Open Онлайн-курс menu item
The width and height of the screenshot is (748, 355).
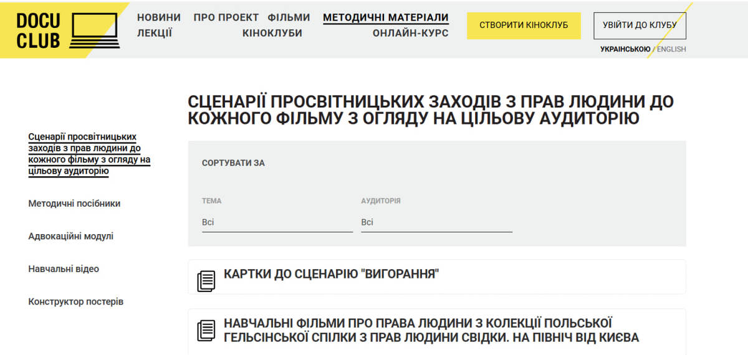coord(411,33)
